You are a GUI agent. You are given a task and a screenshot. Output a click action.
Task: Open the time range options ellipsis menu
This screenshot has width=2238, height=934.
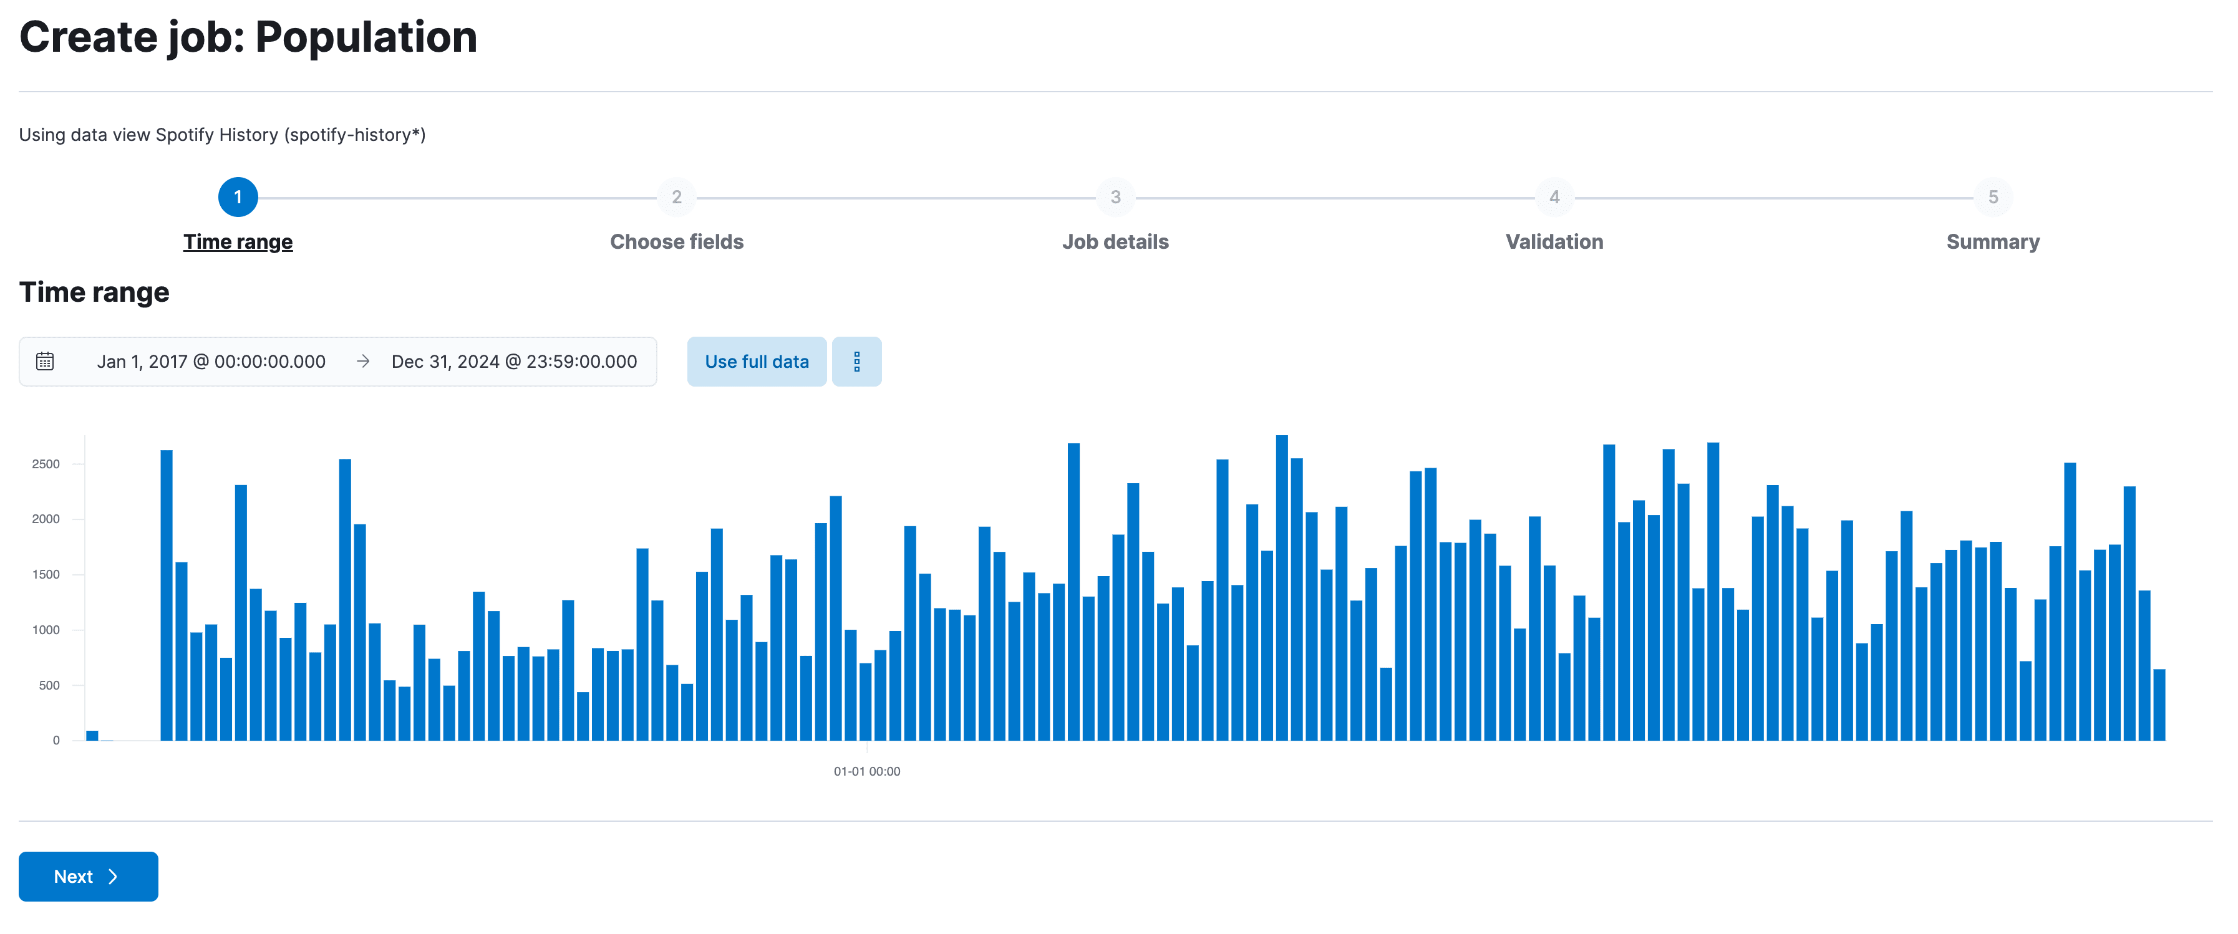pyautogui.click(x=858, y=360)
